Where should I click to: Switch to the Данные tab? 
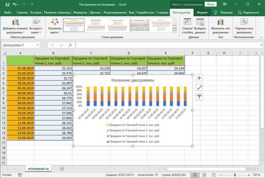click(x=95, y=13)
